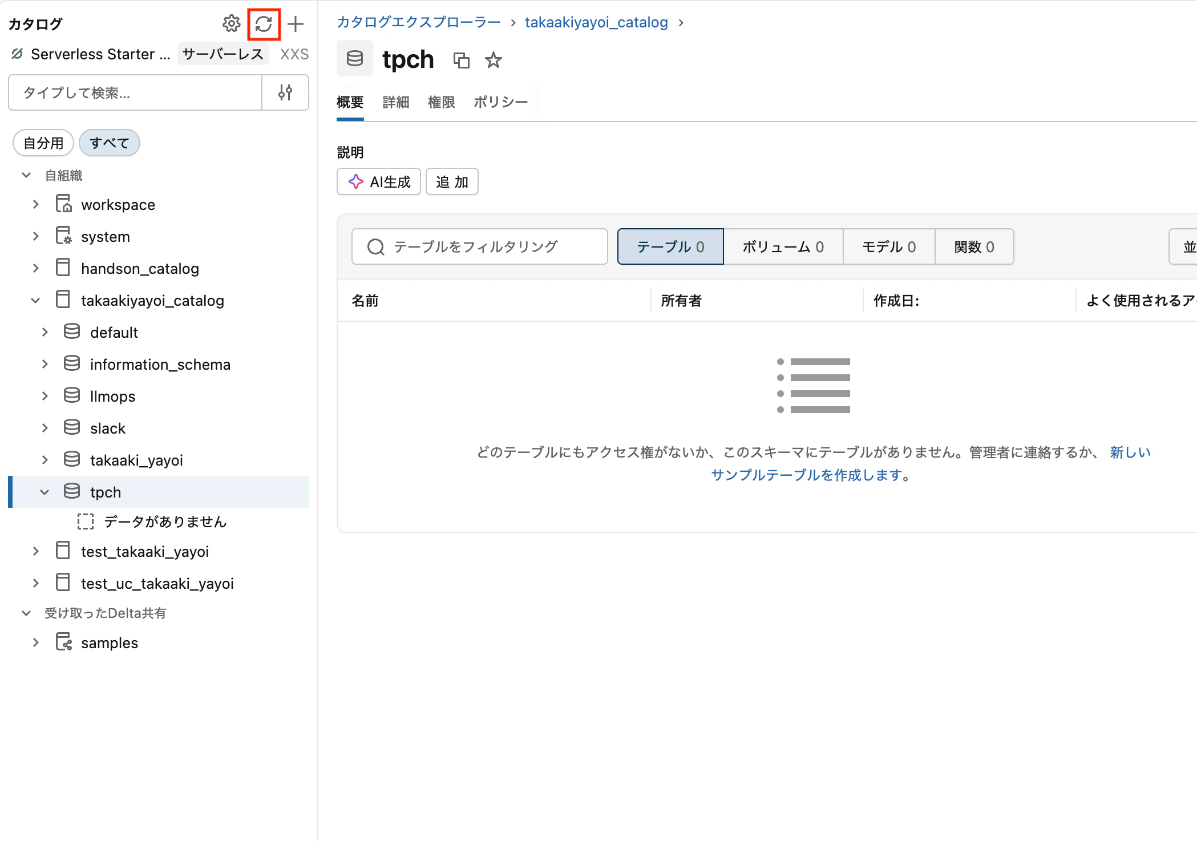Click the plus icon to add catalog
This screenshot has width=1197, height=841.
(296, 23)
